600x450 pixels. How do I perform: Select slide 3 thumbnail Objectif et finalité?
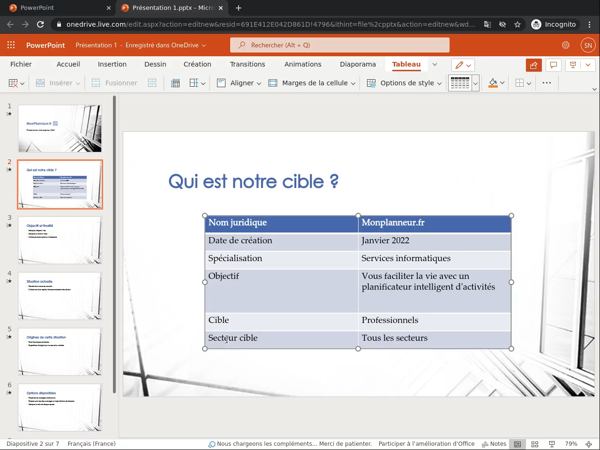tap(60, 240)
